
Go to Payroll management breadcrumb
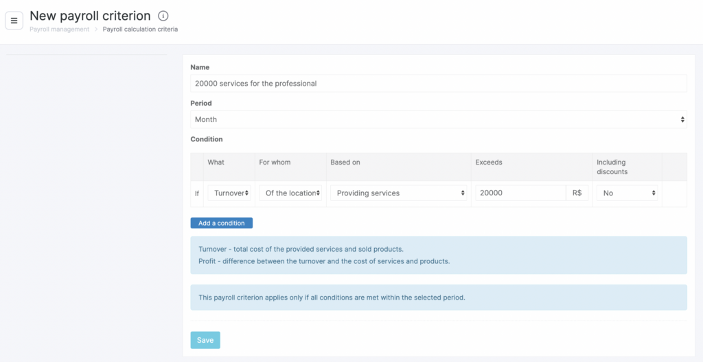(x=59, y=29)
